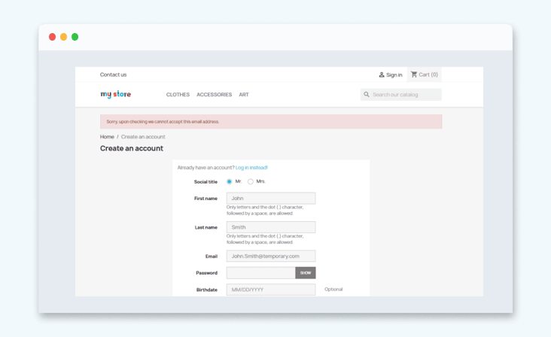
Task: Go to Home breadcrumb
Action: click(107, 137)
